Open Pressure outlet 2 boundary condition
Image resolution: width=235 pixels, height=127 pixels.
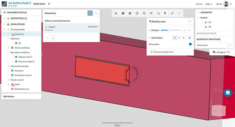coord(26,61)
